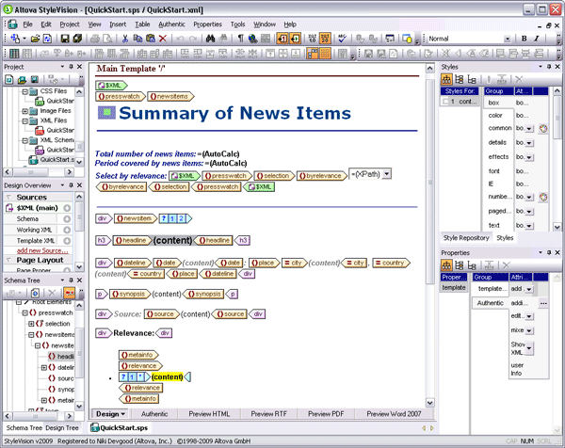565x448 pixels.
Task: Click the Paste clipboard icon
Action: (151, 39)
